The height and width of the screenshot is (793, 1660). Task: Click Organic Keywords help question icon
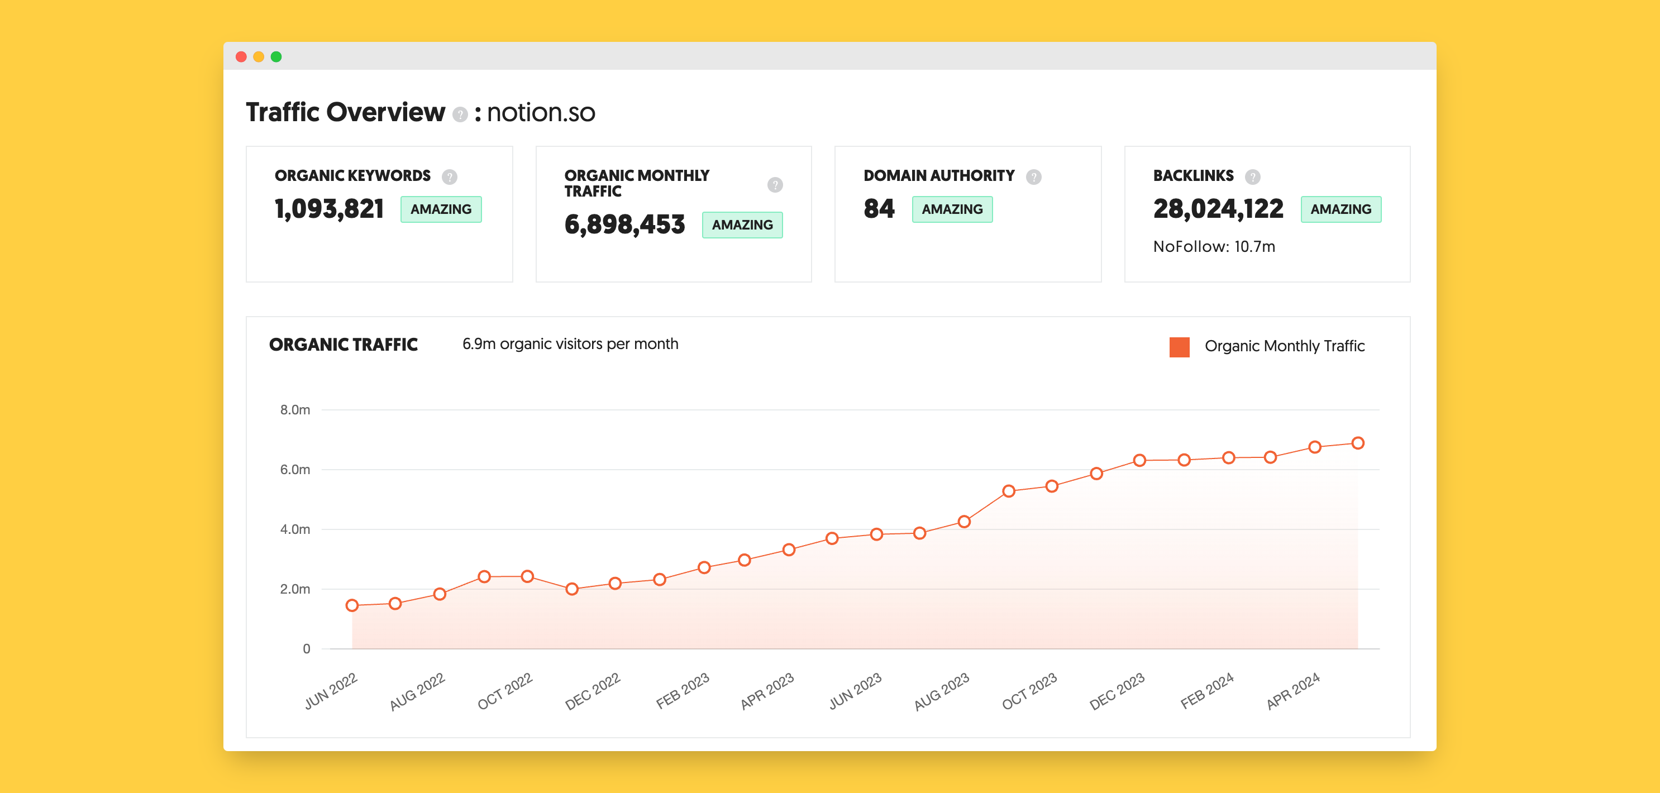449,176
